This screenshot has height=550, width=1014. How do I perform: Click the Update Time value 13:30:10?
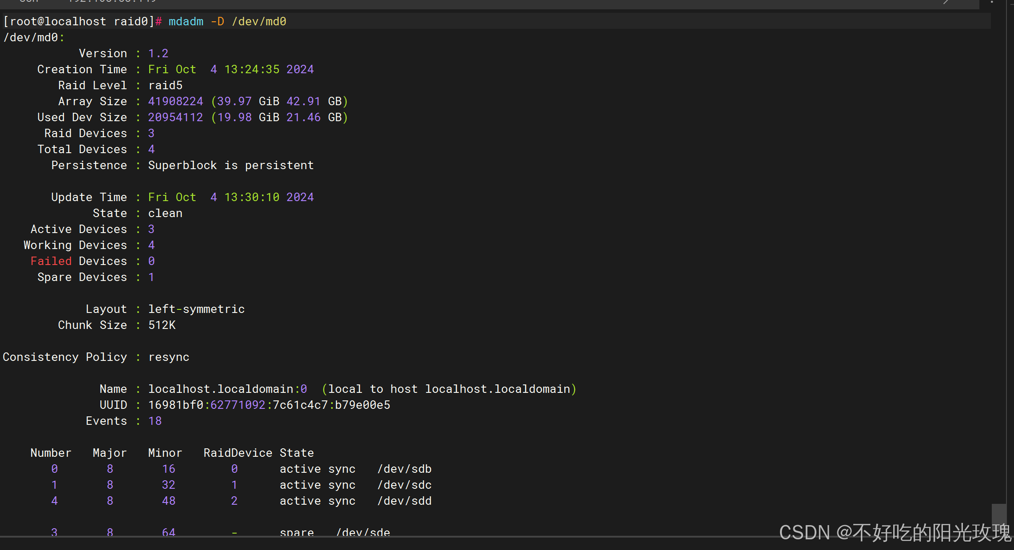click(252, 197)
